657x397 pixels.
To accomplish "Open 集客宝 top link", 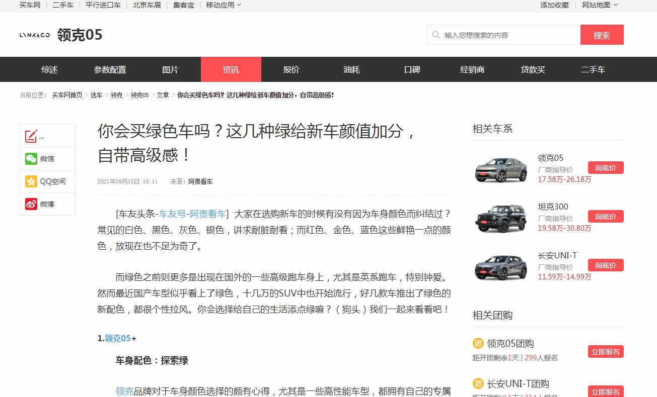I will (x=184, y=5).
